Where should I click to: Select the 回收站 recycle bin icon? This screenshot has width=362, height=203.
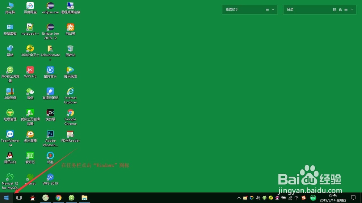pyautogui.click(x=71, y=51)
